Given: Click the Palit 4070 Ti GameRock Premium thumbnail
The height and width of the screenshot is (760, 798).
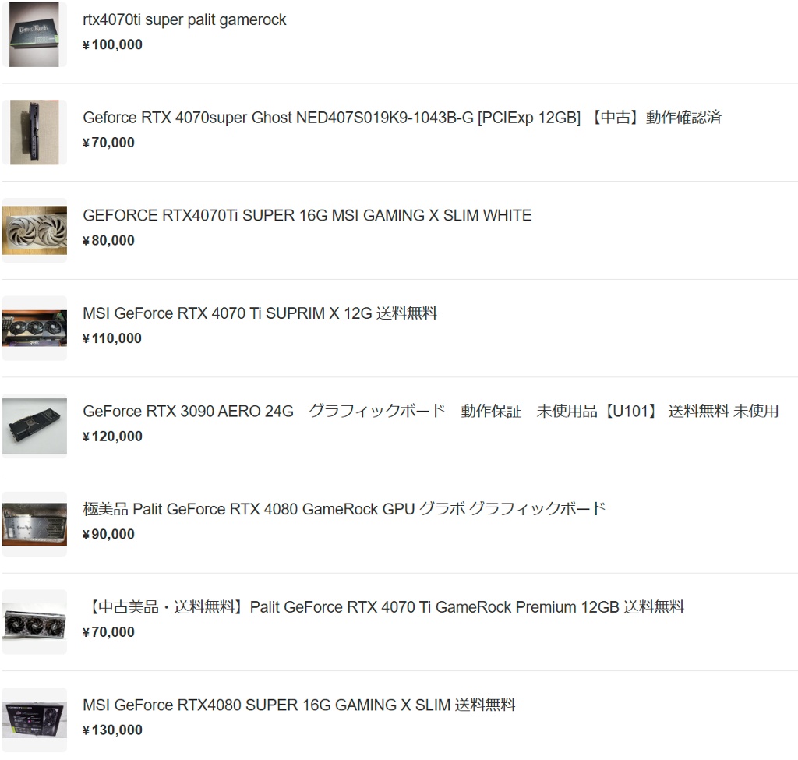Looking at the screenshot, I should [x=34, y=622].
